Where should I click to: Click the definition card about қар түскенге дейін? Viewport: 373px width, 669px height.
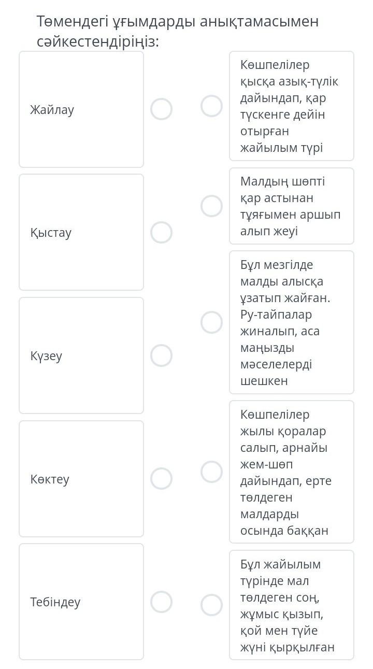pyautogui.click(x=291, y=106)
